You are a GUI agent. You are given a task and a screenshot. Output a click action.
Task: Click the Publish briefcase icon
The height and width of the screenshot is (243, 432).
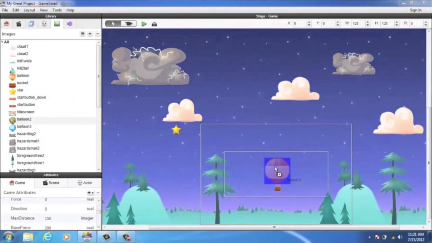point(154,24)
